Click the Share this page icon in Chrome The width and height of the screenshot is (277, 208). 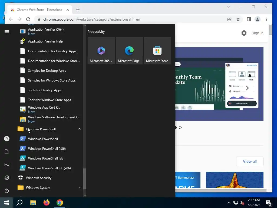[x=229, y=19]
